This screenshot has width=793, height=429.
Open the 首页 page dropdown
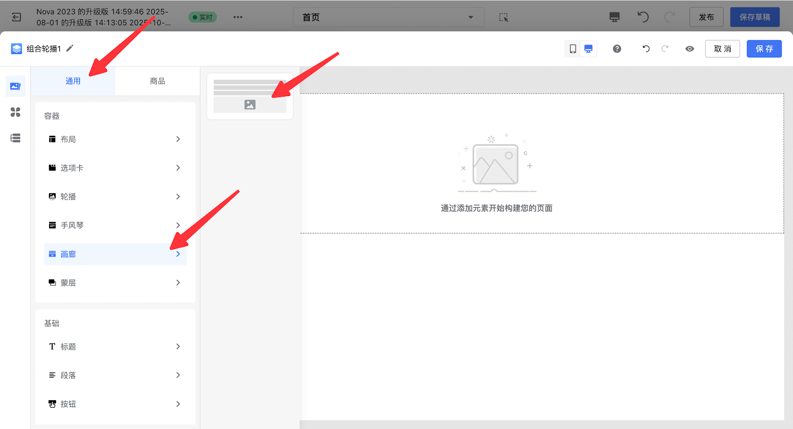(x=388, y=17)
